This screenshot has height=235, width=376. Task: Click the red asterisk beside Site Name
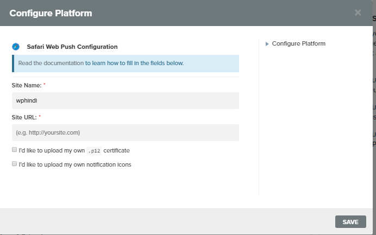[x=45, y=85]
